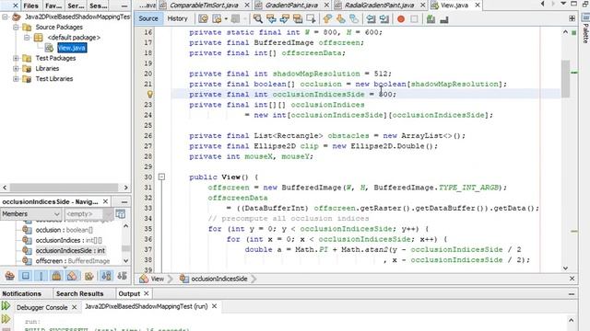Open GradientPaint.java tab
Screen dimensions: 590x331
[291, 6]
